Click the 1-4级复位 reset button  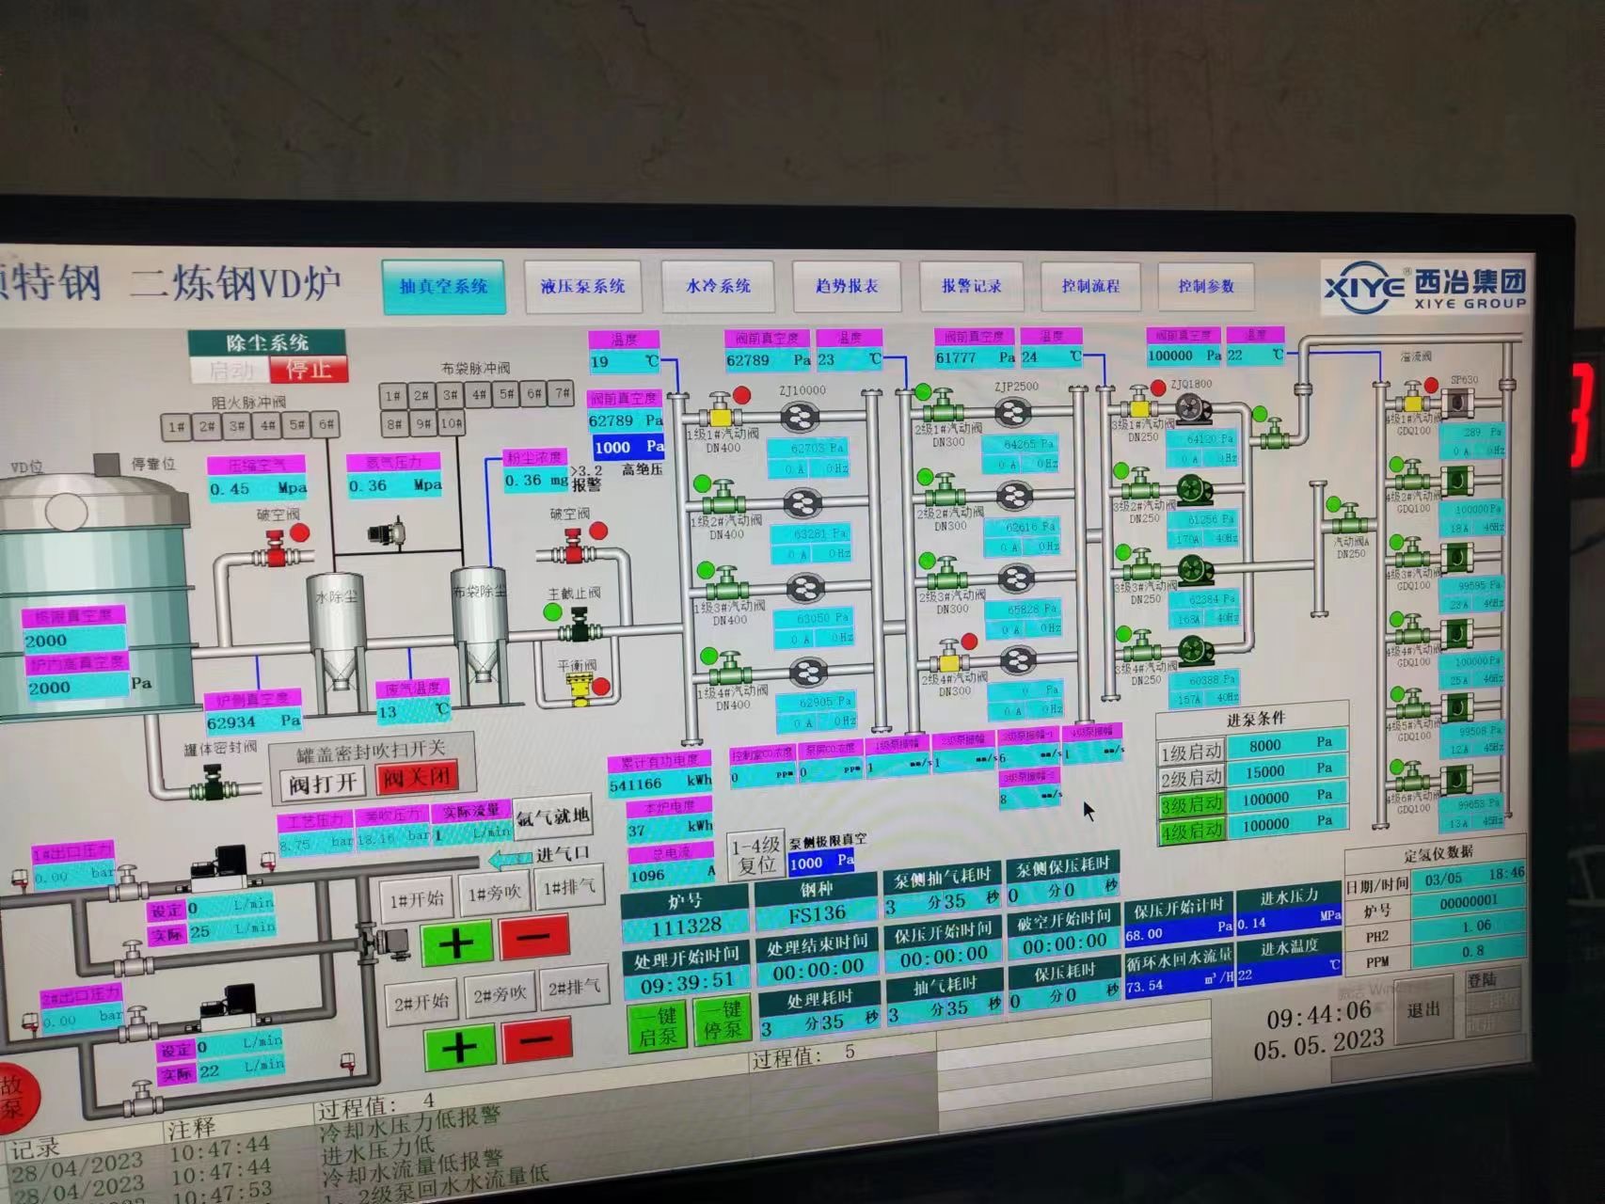[x=755, y=854]
